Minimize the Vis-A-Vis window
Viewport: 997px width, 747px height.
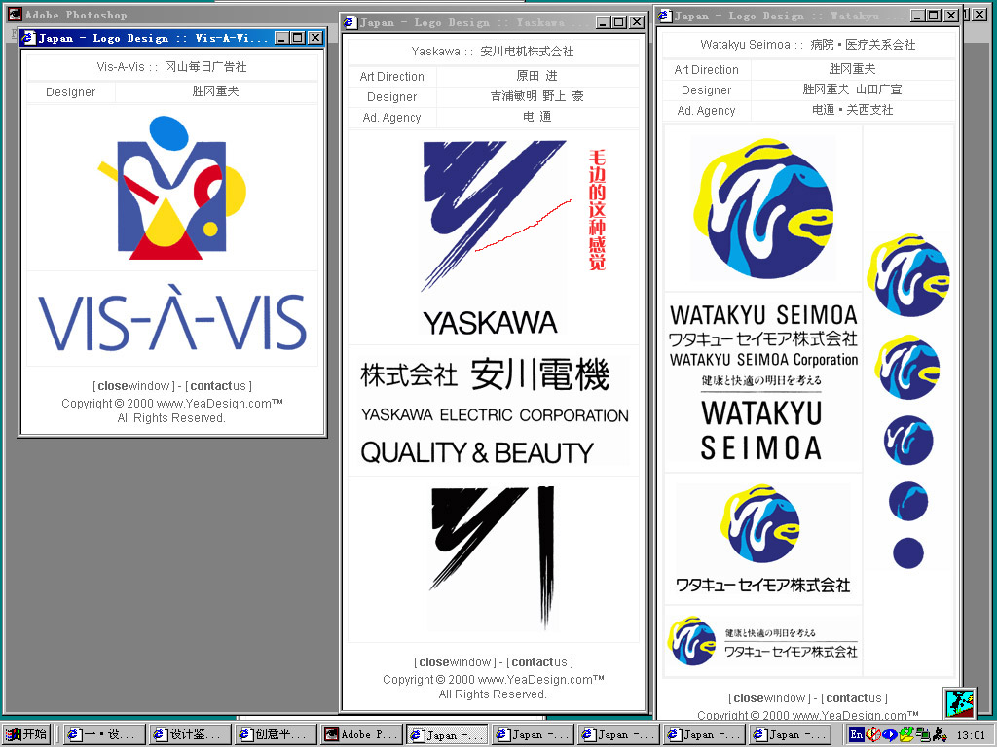point(282,38)
